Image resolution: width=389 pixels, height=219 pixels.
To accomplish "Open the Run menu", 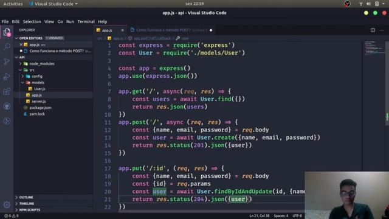I will [70, 22].
